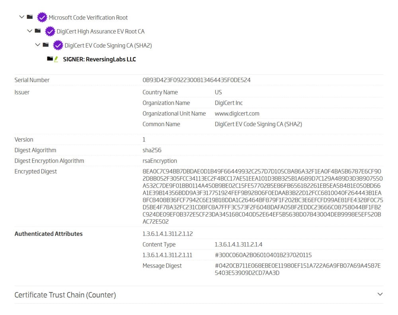Click the Serial Number label
Image resolution: width=398 pixels, height=315 pixels.
[x=32, y=80]
